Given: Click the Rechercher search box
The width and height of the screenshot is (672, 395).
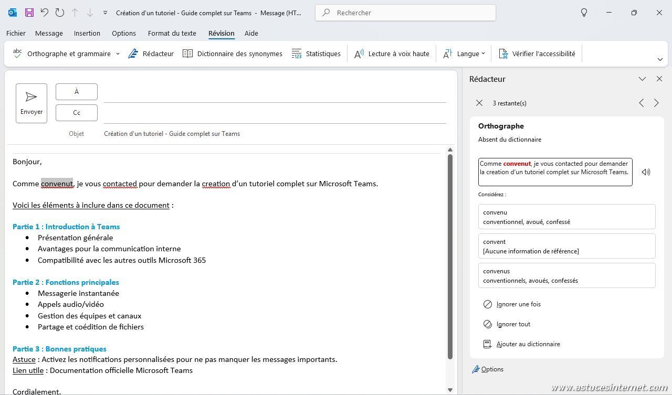Looking at the screenshot, I should coord(405,13).
